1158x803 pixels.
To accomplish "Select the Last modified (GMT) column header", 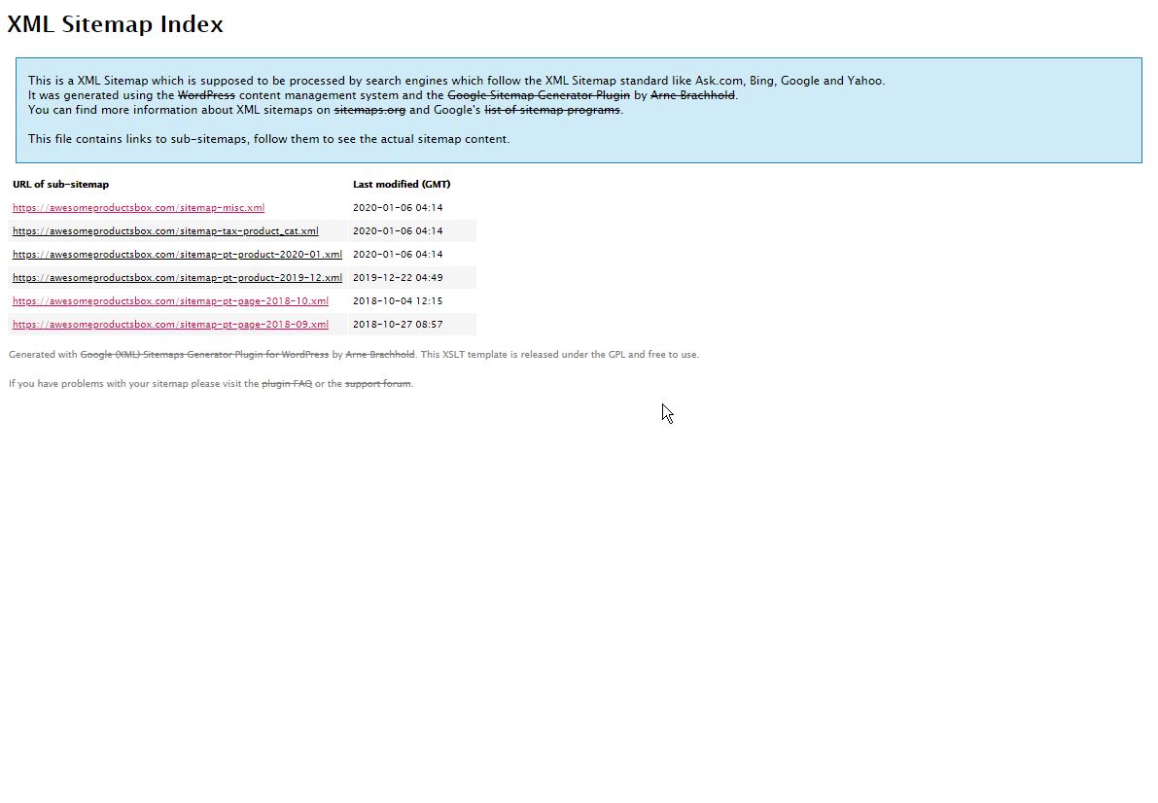I will pos(402,185).
